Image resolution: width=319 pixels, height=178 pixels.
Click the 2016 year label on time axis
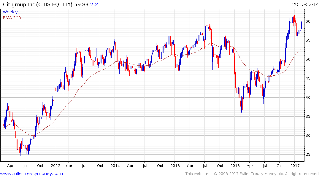coord(235,166)
